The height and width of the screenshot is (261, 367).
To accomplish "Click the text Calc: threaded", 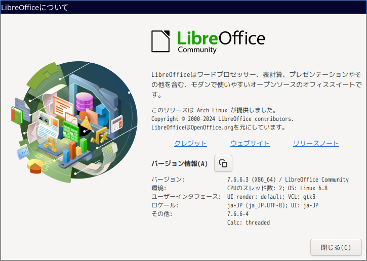I will tap(249, 223).
